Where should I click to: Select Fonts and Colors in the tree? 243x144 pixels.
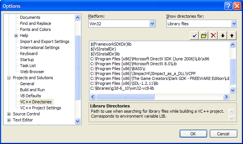(35, 29)
